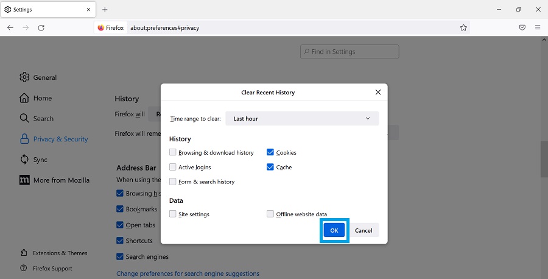Check Browsing & download history
Screen dimensions: 548x279
(173, 152)
